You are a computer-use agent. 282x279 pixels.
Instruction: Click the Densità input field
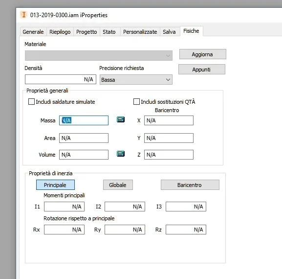(x=61, y=79)
